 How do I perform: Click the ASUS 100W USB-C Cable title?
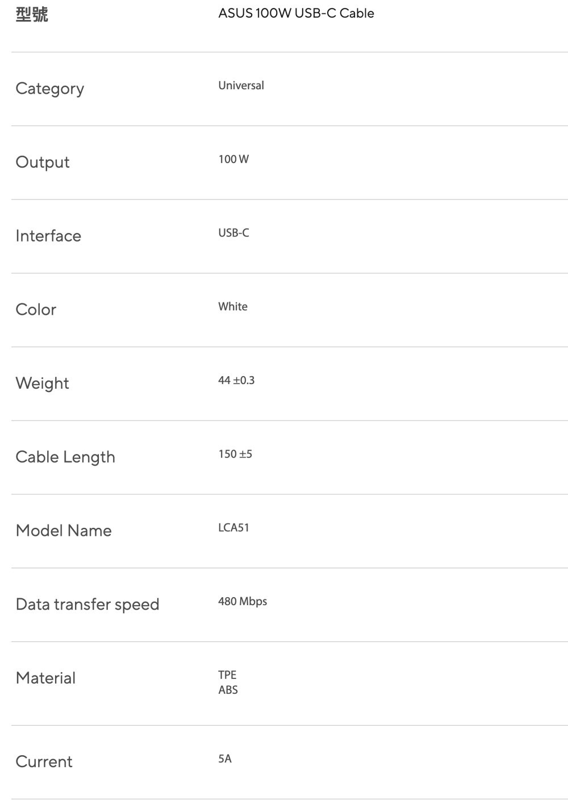coord(296,14)
